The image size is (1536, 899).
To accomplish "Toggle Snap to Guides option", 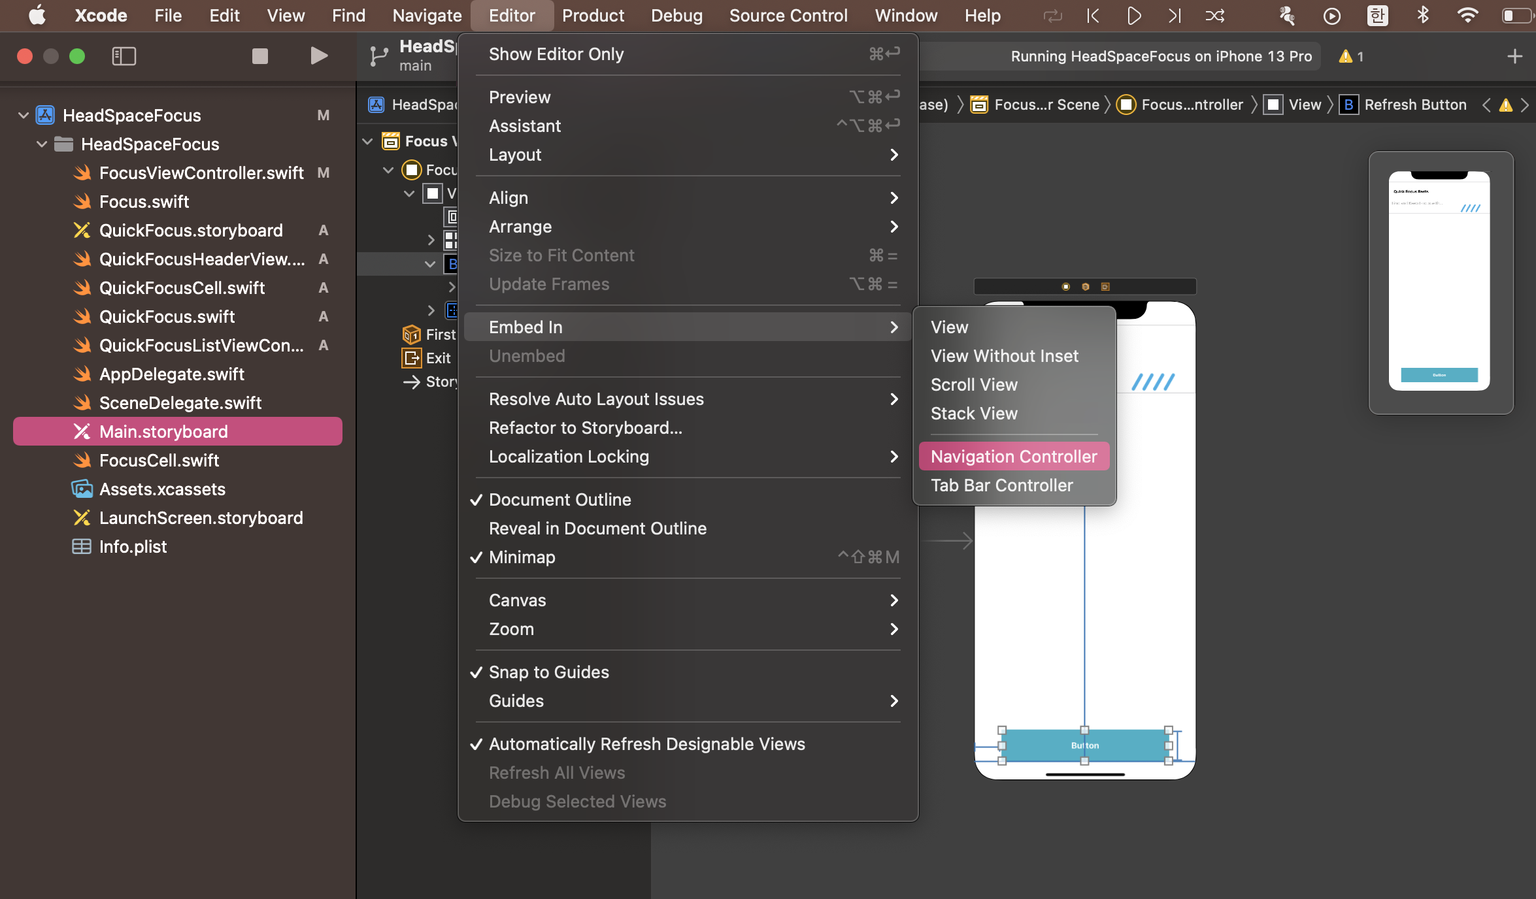I will tap(548, 672).
